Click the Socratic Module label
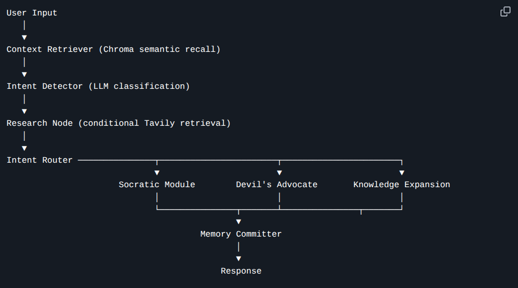The height and width of the screenshot is (288, 518). point(157,185)
